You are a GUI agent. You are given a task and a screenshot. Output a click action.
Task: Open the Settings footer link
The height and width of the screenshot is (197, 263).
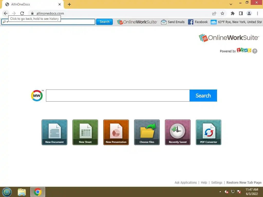[217, 182]
